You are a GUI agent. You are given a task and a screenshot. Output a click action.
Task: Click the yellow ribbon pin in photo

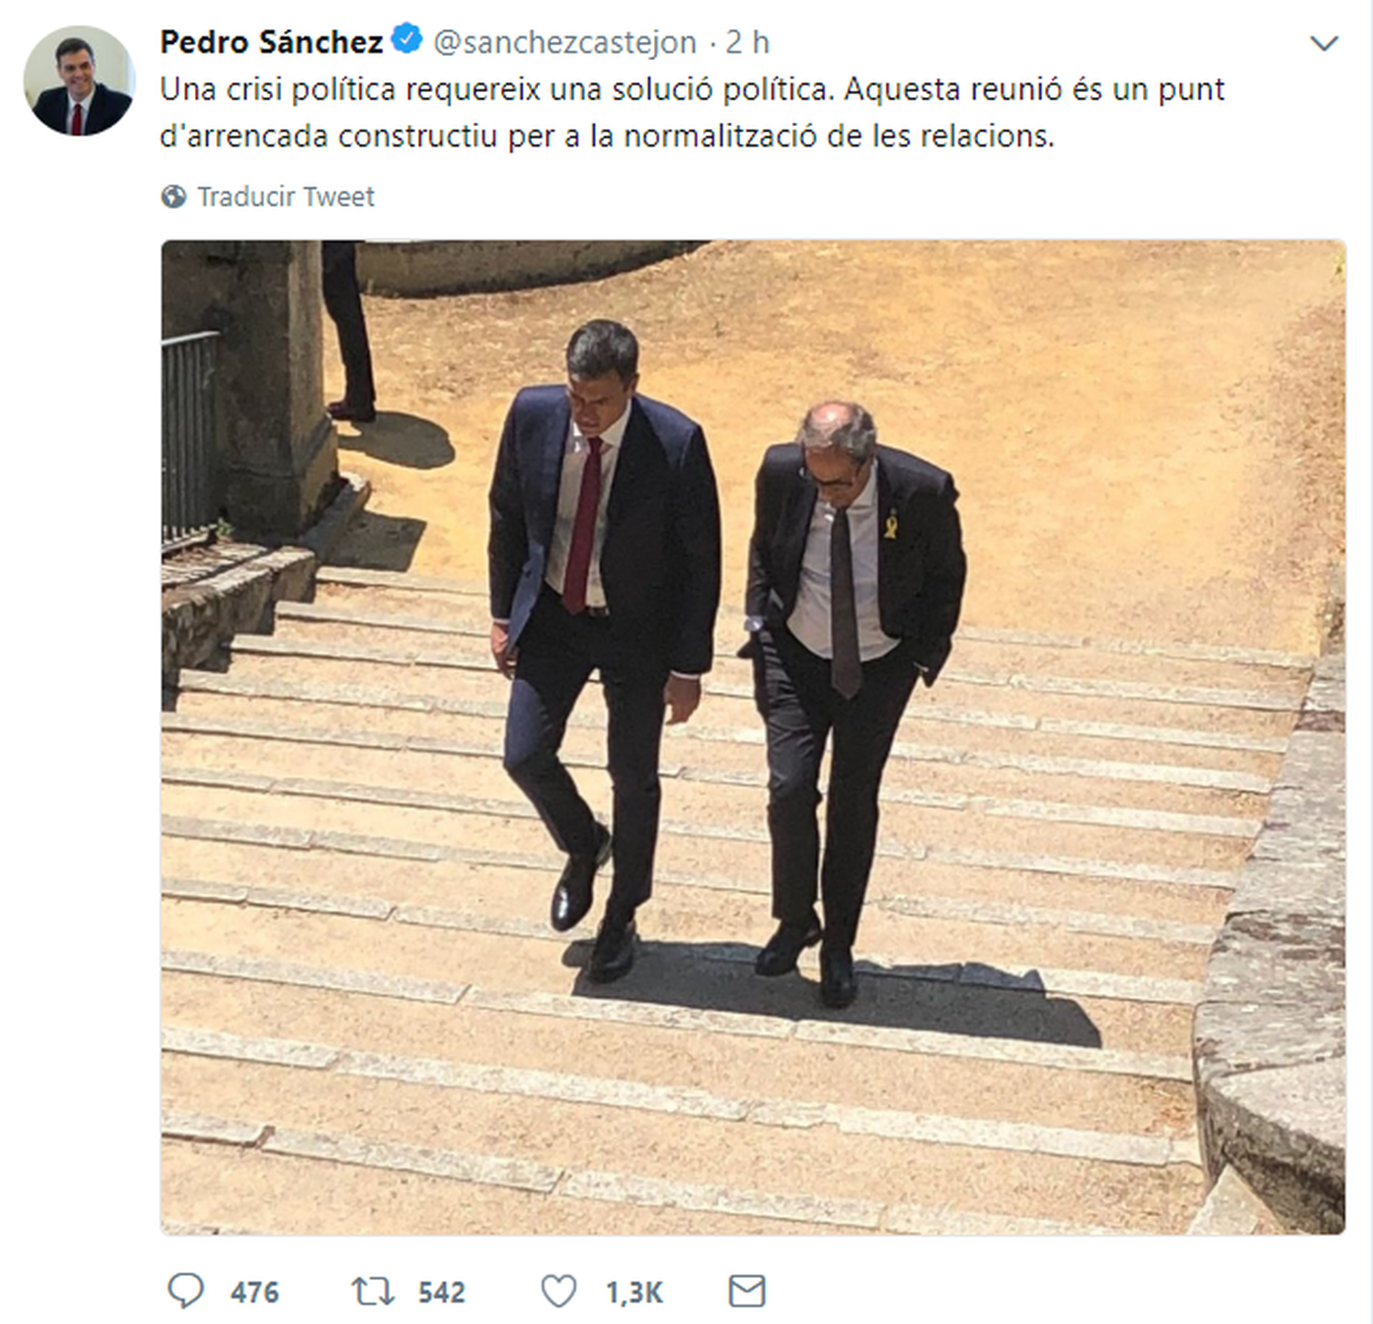891,523
